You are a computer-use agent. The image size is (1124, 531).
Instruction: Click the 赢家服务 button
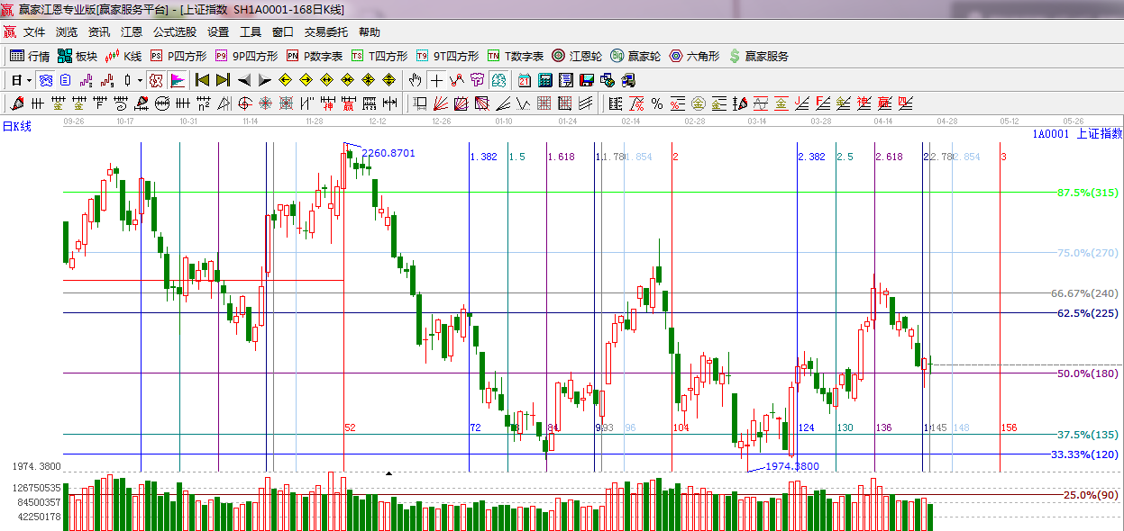click(x=759, y=56)
